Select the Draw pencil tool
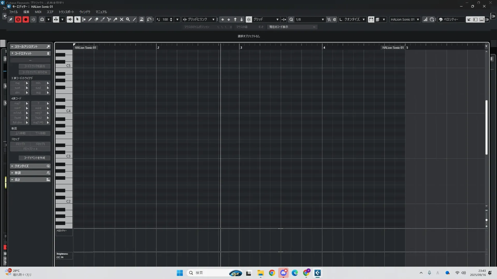The width and height of the screenshot is (497, 279). click(x=90, y=19)
